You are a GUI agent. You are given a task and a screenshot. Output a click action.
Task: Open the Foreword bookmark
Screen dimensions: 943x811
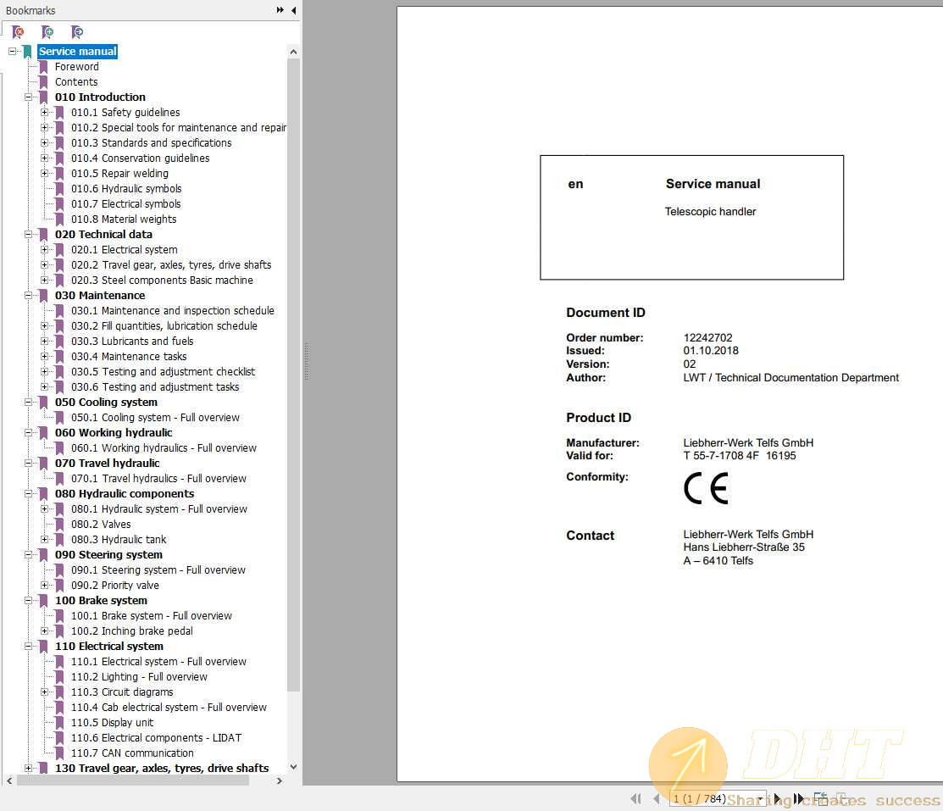point(76,67)
